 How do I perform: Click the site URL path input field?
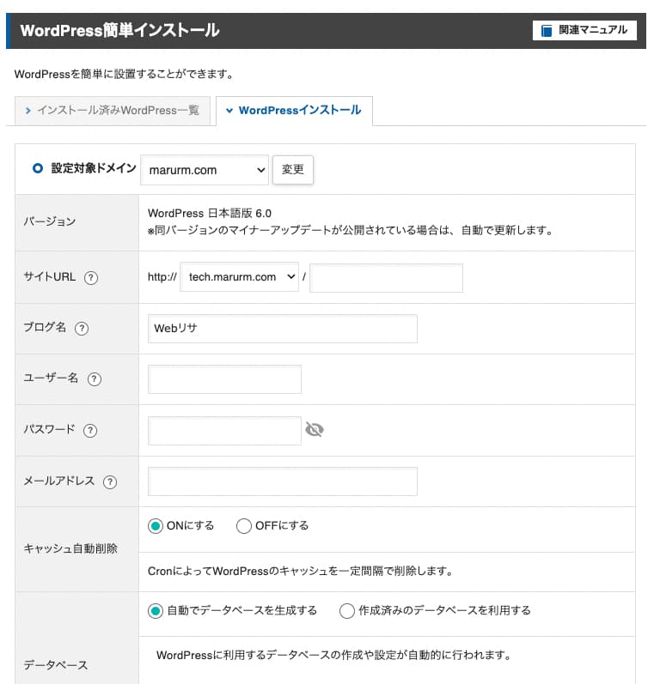[x=386, y=277]
